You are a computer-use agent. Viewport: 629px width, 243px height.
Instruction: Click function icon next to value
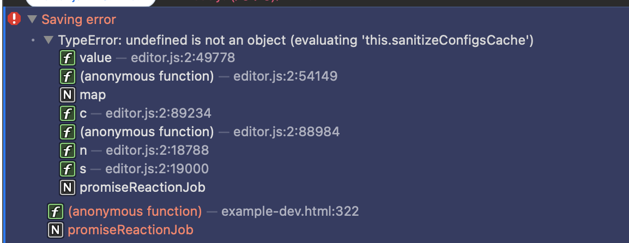click(x=68, y=58)
